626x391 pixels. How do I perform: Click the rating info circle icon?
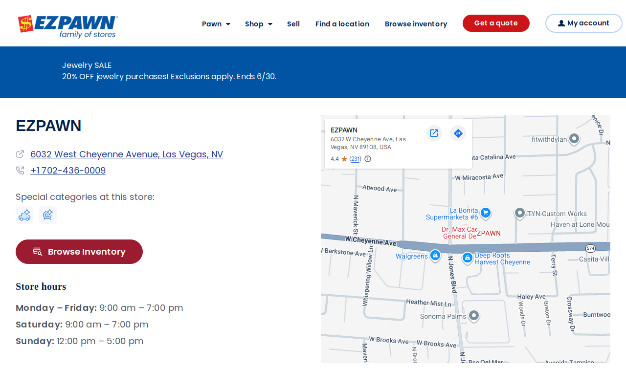point(368,159)
